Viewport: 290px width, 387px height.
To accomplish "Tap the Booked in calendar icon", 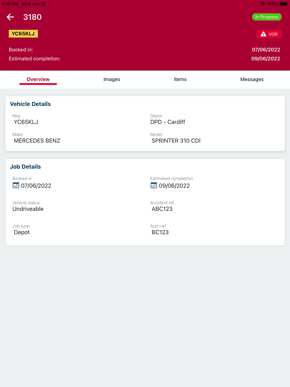I will pyautogui.click(x=16, y=185).
